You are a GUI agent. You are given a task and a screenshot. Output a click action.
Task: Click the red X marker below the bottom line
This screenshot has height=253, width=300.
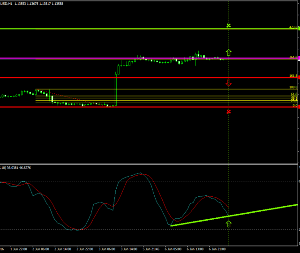click(229, 112)
